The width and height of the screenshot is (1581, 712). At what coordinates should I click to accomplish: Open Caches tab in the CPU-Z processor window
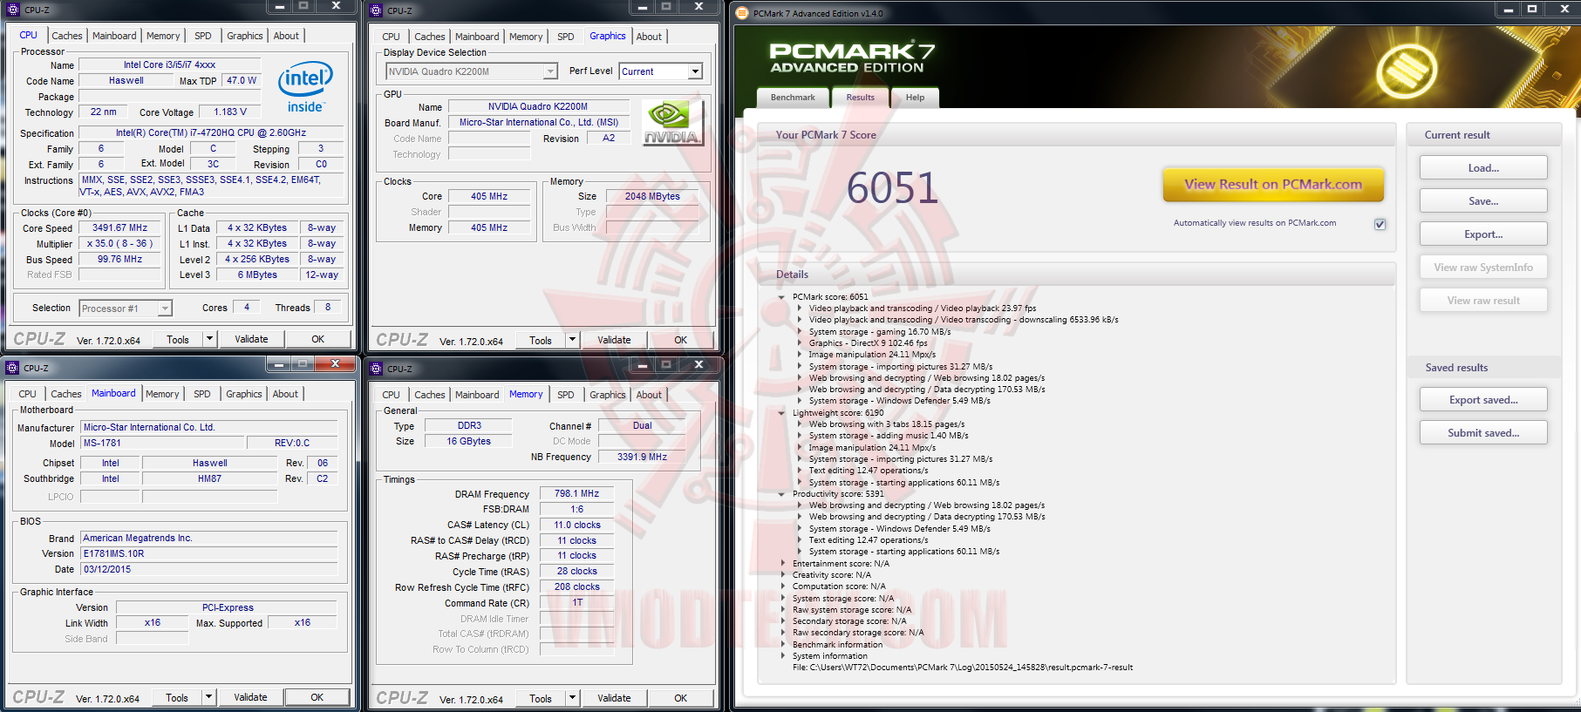pos(67,36)
